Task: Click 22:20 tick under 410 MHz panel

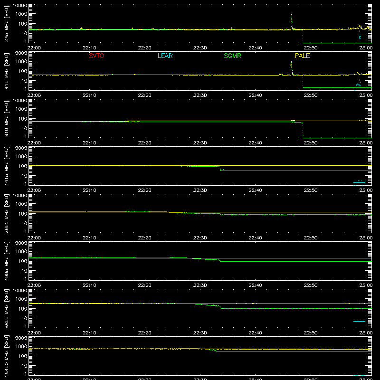Action: (145, 95)
